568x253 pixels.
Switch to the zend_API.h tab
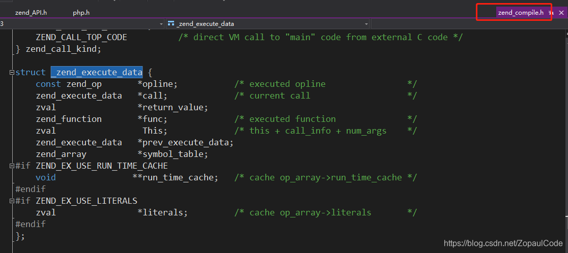[31, 13]
